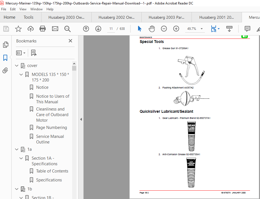The height and width of the screenshot is (199, 260).
Task: Close the Bookmarks panel
Action: [x=70, y=41]
